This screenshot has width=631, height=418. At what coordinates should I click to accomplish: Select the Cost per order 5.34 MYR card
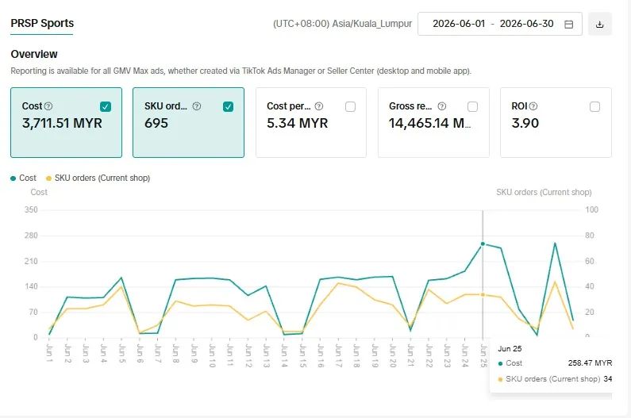tap(311, 123)
